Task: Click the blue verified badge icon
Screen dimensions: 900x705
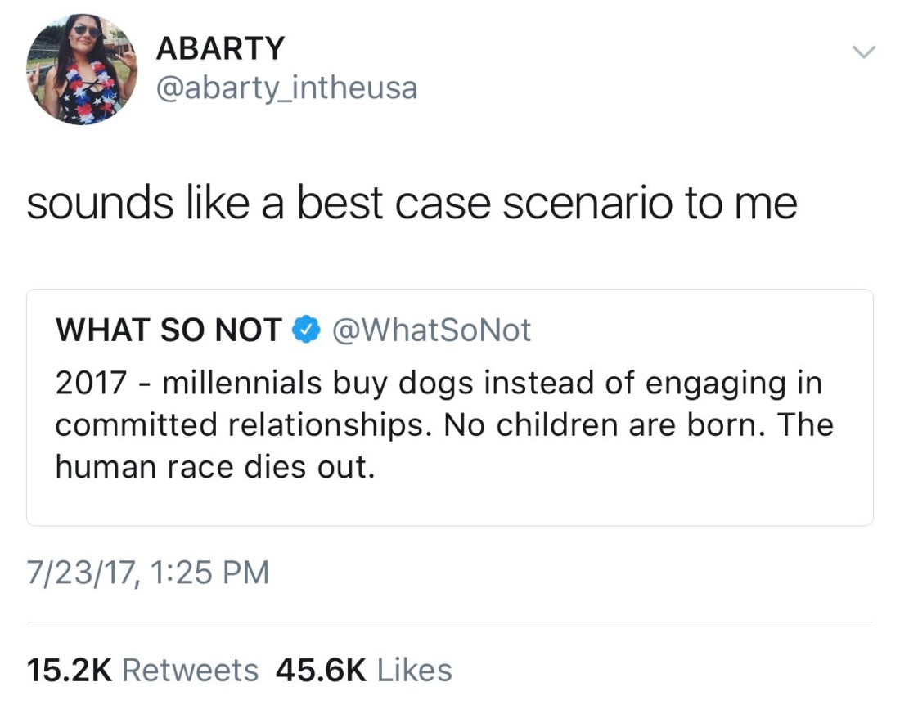Action: (x=305, y=330)
